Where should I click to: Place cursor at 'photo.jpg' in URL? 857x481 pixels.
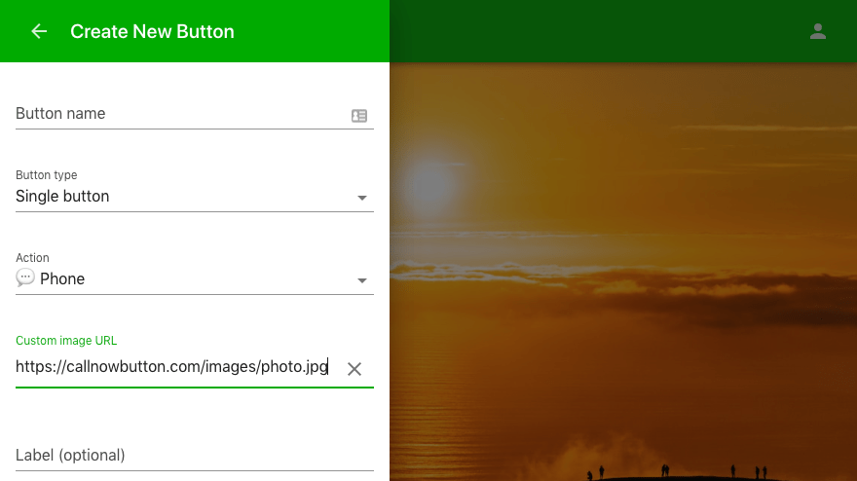[x=294, y=367]
